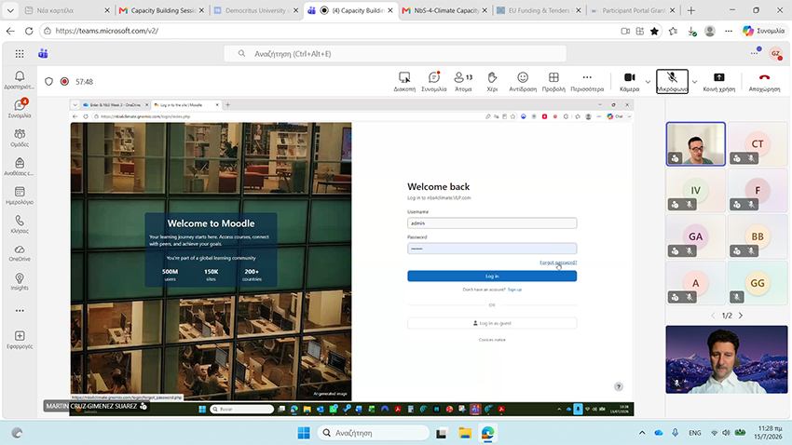792x445 pixels.
Task: Change meeting View (Προβολή)
Action: tap(553, 81)
